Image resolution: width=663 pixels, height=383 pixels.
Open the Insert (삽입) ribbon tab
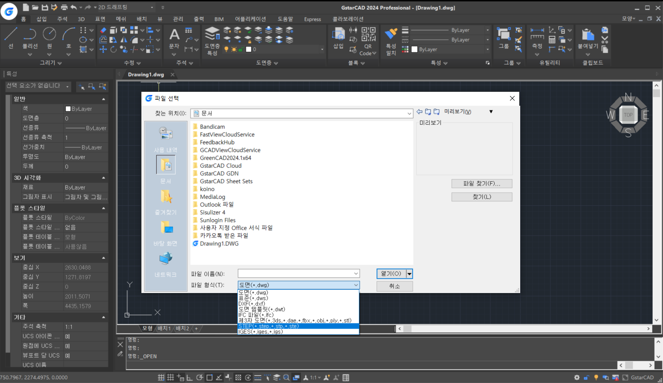click(x=42, y=19)
